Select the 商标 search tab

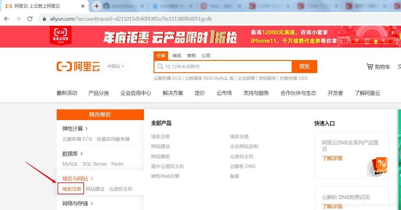coord(191,55)
